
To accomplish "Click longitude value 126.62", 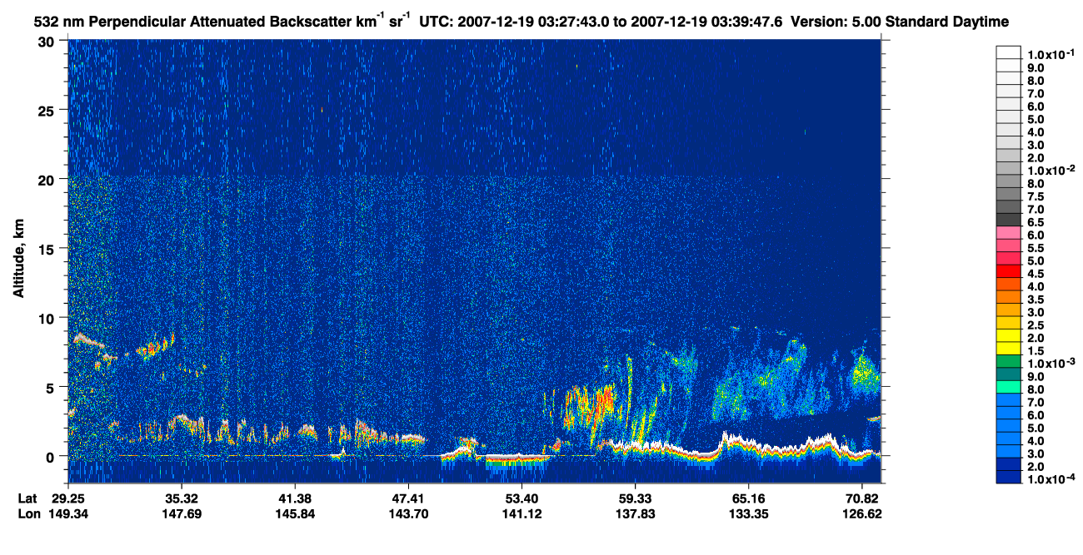I will point(861,513).
